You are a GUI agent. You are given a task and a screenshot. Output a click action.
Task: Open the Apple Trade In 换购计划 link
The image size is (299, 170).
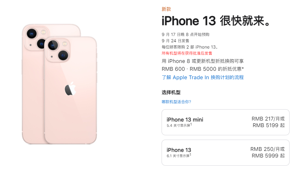[203, 77]
